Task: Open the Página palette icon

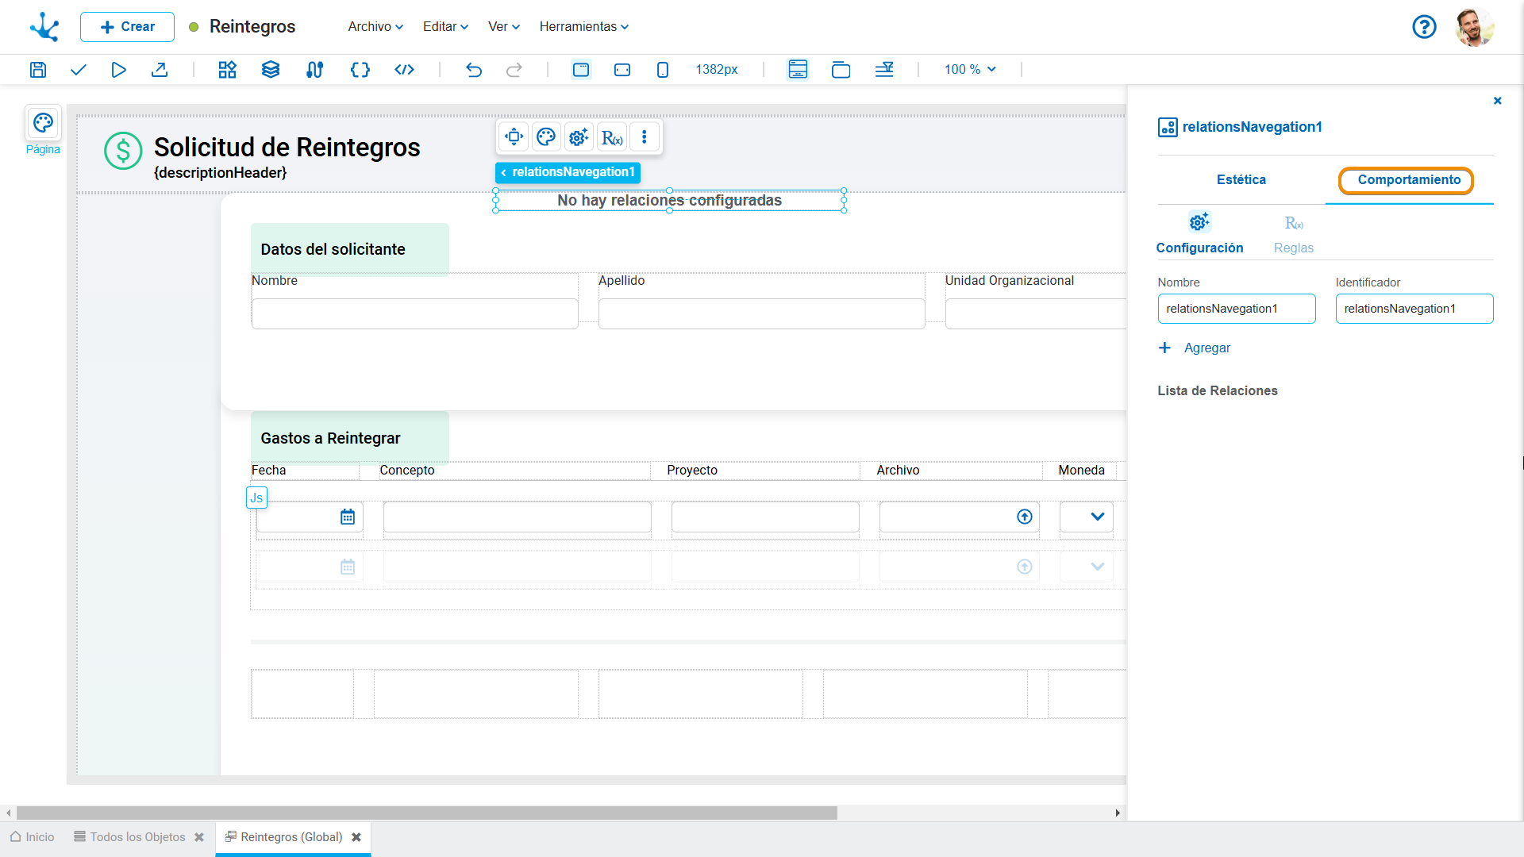Action: (43, 123)
